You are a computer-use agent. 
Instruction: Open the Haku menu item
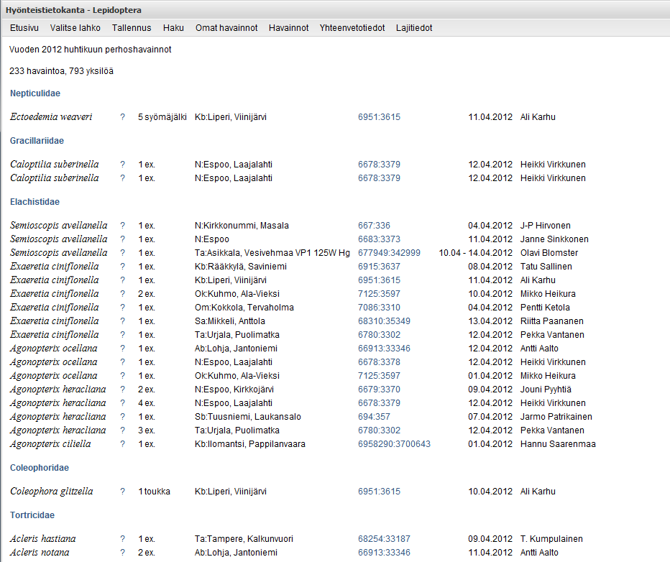point(173,28)
